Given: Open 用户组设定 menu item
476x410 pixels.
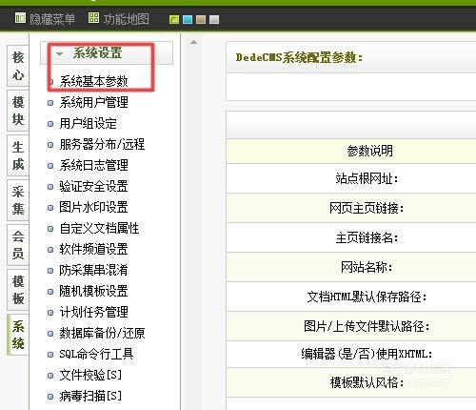Looking at the screenshot, I should [x=88, y=123].
